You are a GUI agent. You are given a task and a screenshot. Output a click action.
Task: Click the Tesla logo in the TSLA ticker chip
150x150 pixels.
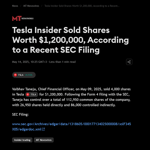click(x=15, y=75)
